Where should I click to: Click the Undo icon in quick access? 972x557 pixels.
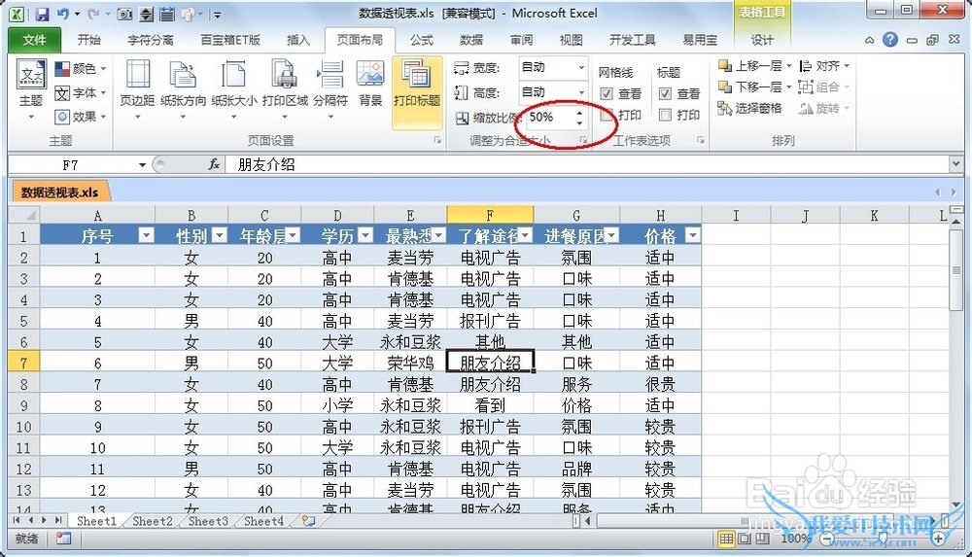click(x=62, y=14)
